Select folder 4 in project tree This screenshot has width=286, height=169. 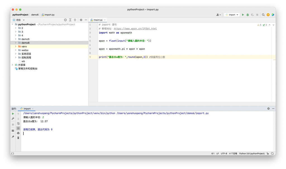point(22,35)
